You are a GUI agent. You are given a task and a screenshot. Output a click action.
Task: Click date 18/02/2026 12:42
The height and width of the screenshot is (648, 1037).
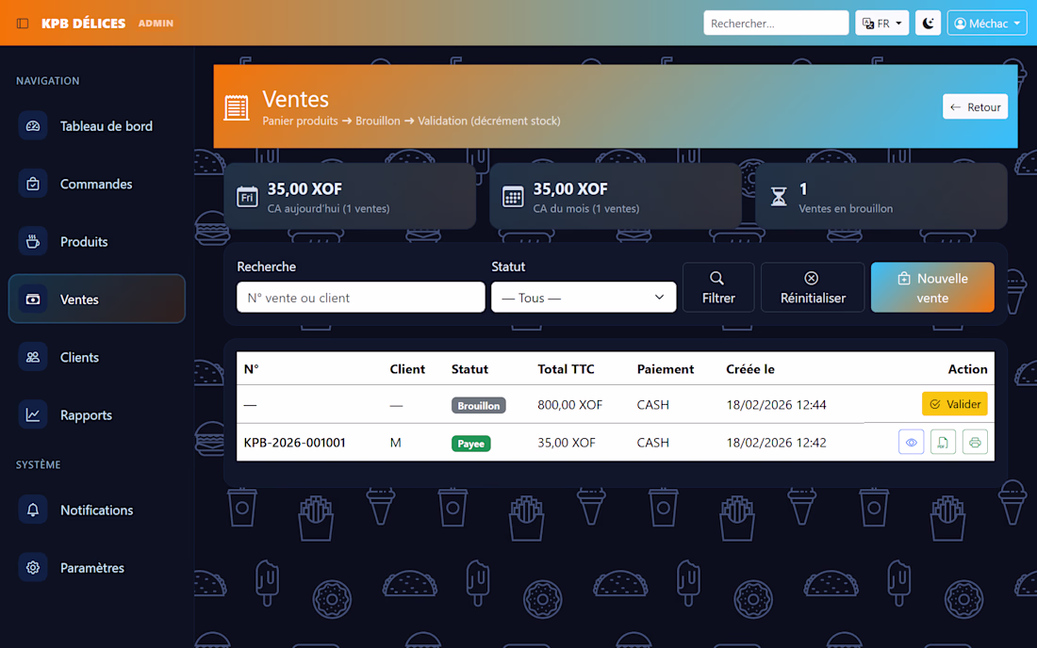776,443
